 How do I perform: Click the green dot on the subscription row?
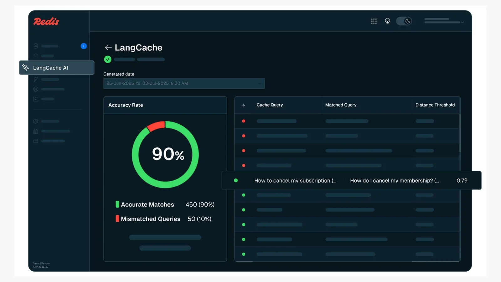pos(236,180)
